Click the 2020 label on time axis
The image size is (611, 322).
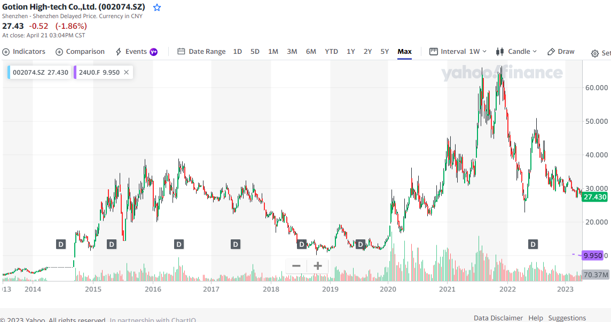click(x=388, y=289)
